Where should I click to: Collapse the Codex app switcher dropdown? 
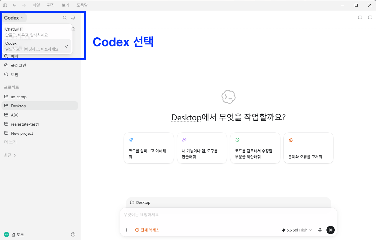tap(14, 18)
